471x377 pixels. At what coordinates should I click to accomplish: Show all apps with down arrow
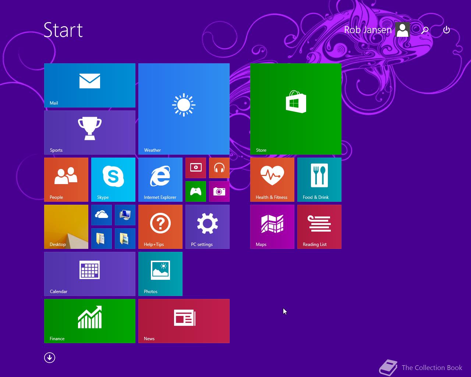click(x=50, y=357)
